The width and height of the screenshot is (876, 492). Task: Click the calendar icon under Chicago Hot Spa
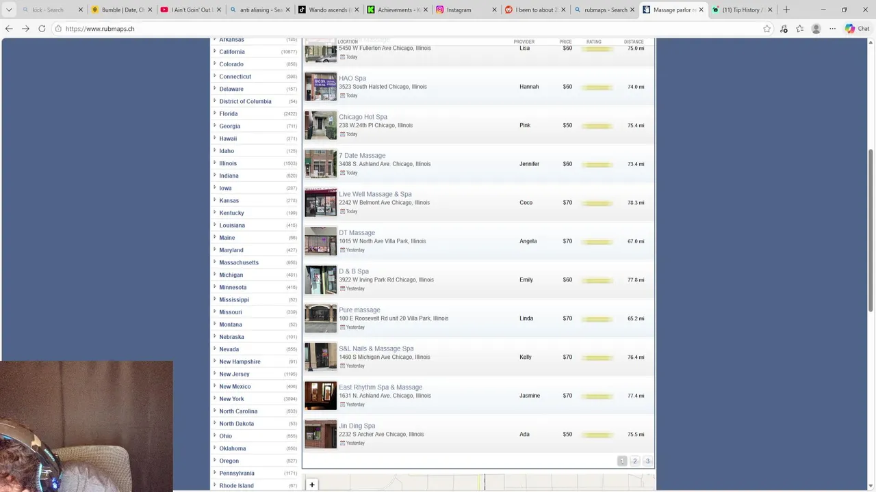point(343,134)
